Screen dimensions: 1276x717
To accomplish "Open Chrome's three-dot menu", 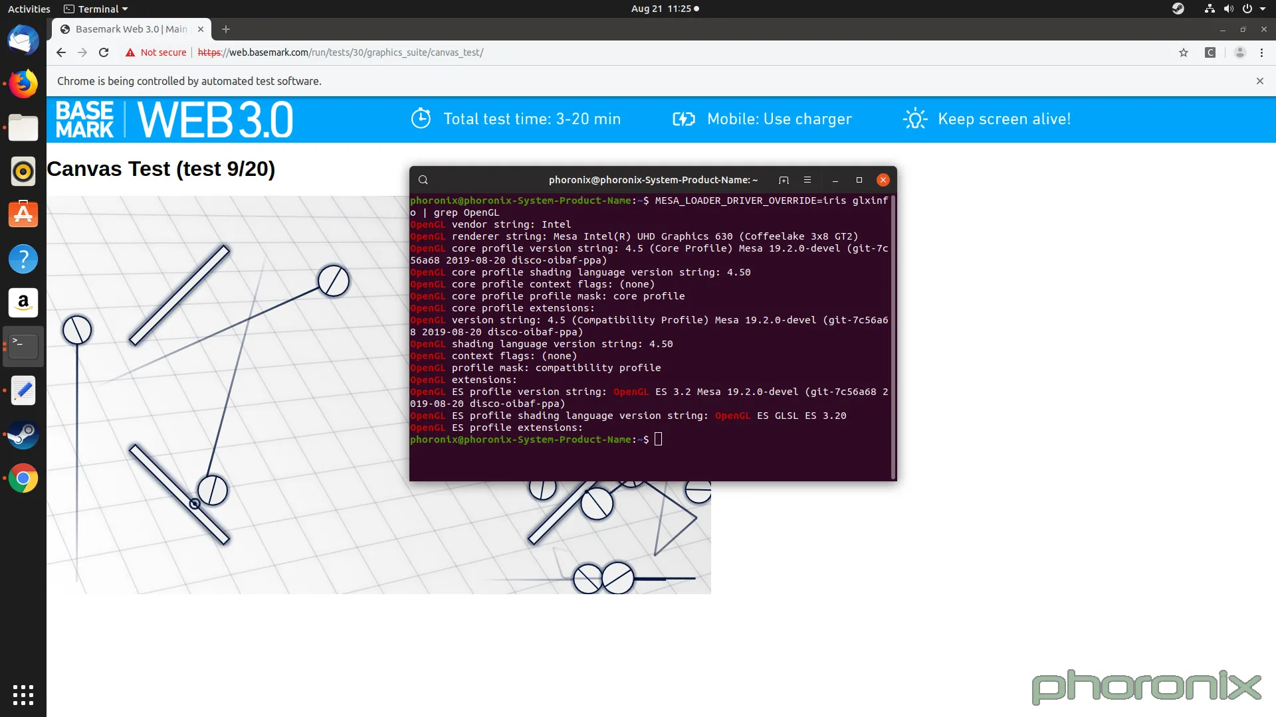I will [1262, 52].
